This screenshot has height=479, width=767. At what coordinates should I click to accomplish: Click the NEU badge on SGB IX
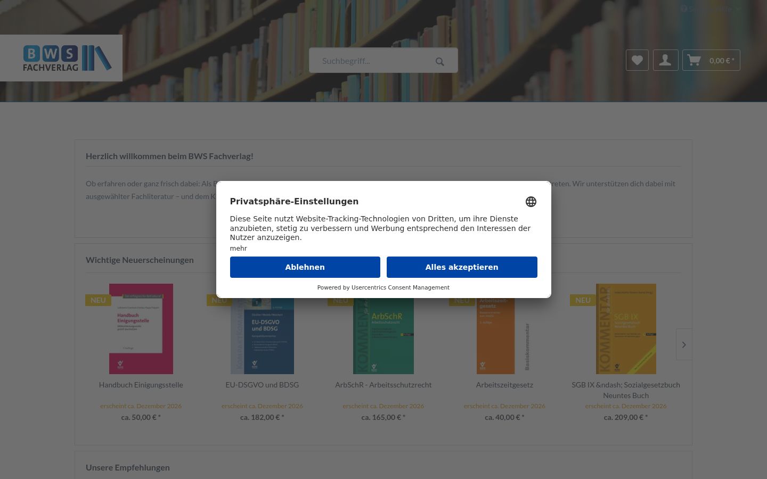tap(583, 300)
